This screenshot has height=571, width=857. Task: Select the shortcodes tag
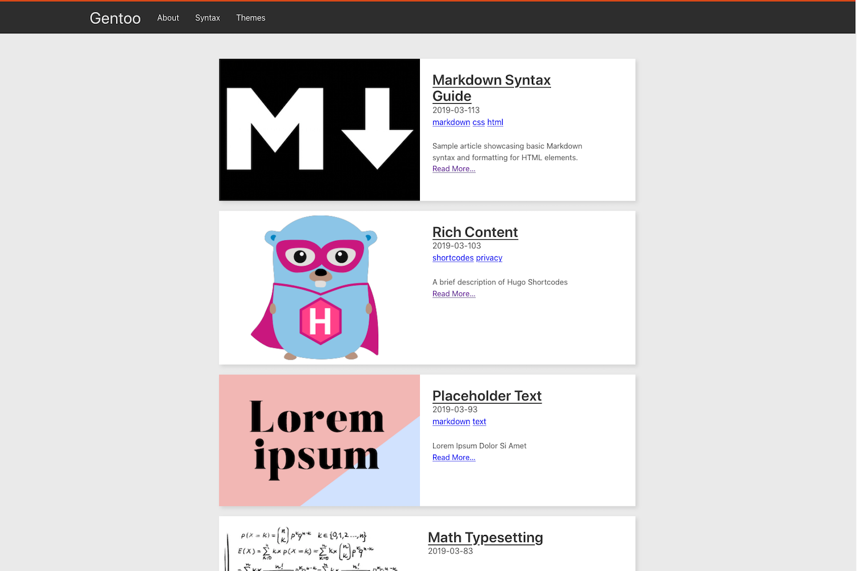453,258
